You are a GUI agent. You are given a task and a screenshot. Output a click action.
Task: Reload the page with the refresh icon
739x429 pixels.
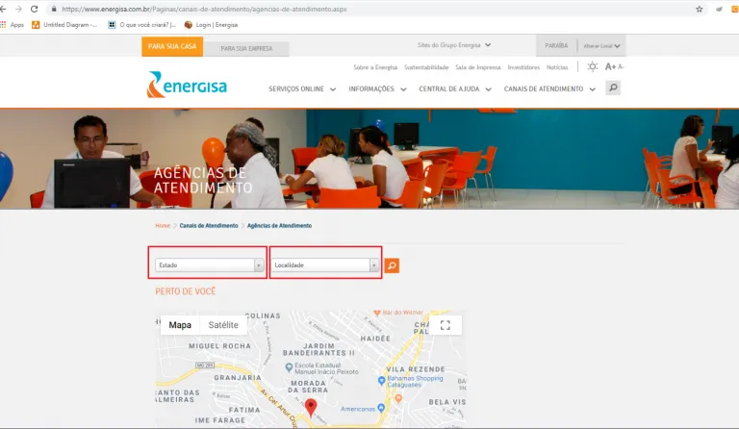[34, 9]
